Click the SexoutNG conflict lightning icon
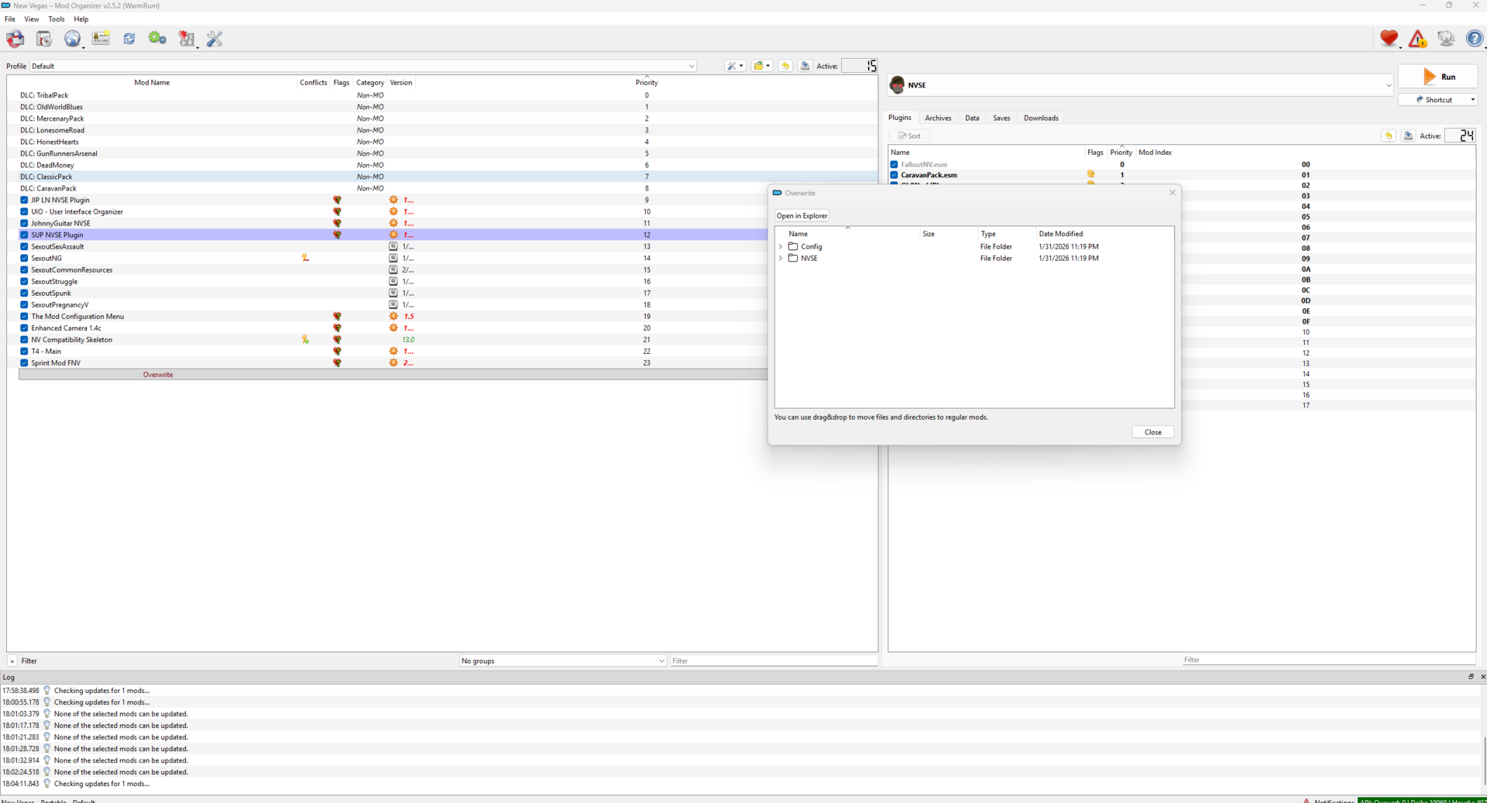This screenshot has height=803, width=1487. (305, 258)
